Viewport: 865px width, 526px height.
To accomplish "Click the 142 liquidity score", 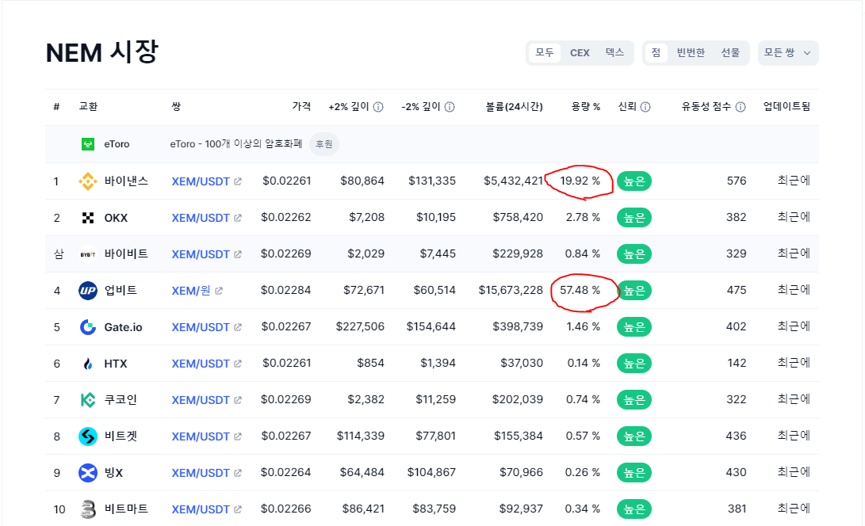I will coord(737,363).
